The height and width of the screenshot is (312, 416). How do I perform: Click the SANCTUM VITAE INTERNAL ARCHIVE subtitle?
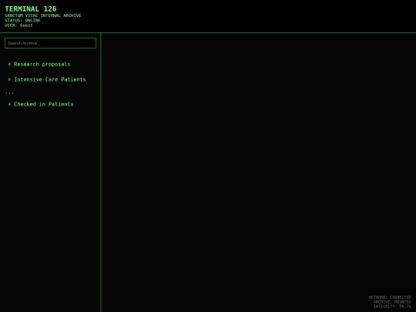point(43,15)
